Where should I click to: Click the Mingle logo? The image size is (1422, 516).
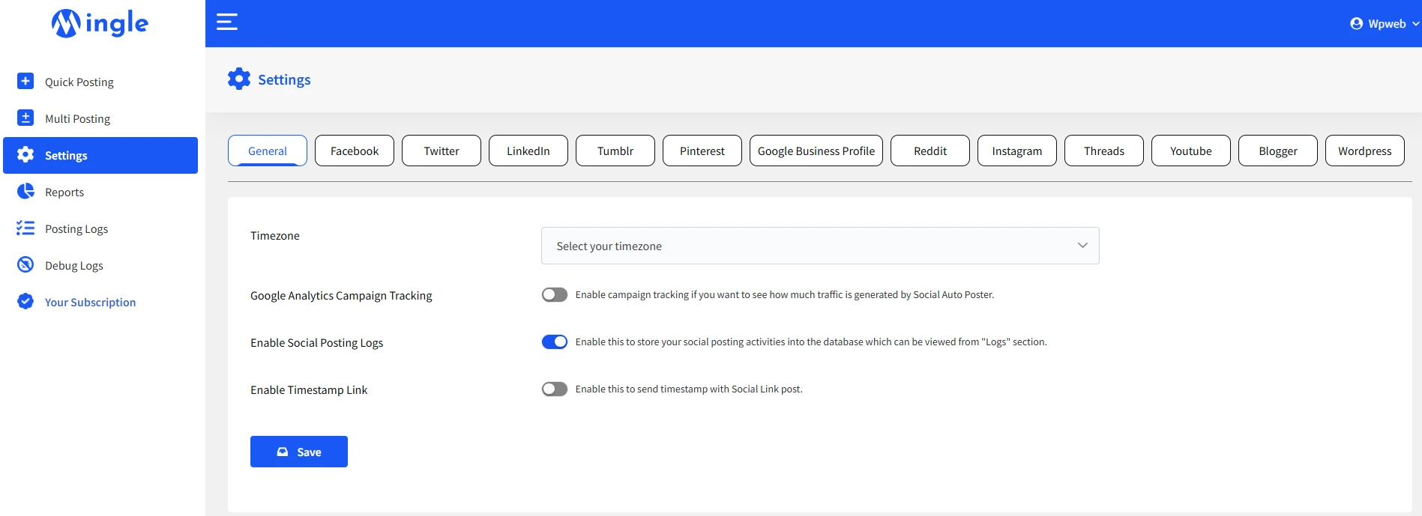pos(100,23)
